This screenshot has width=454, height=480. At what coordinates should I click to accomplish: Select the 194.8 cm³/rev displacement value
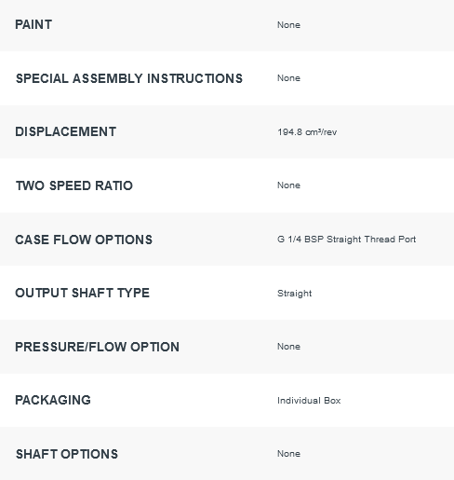(307, 132)
